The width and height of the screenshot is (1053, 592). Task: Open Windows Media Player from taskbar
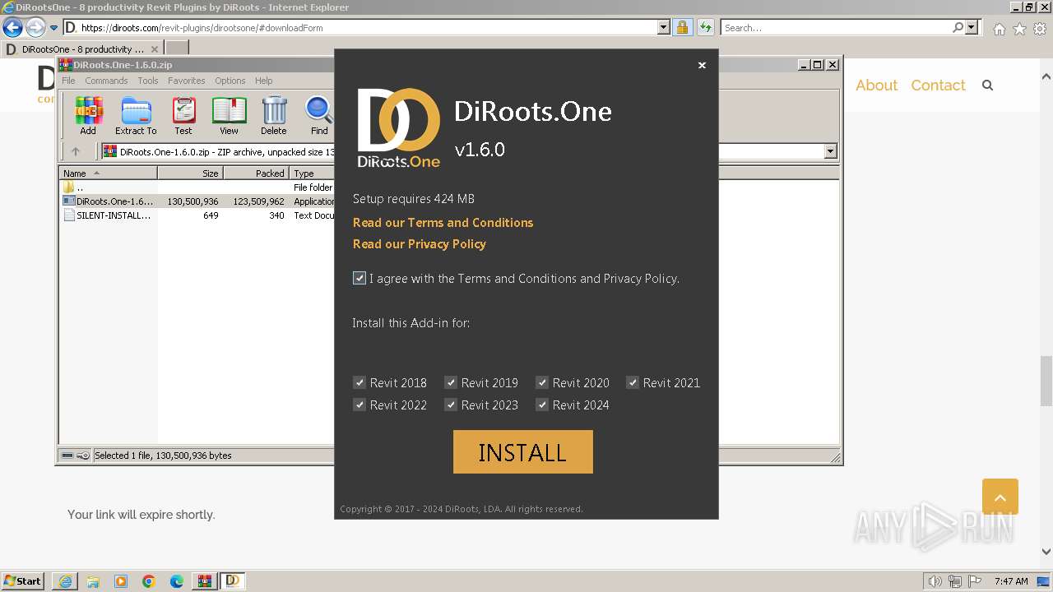click(121, 581)
